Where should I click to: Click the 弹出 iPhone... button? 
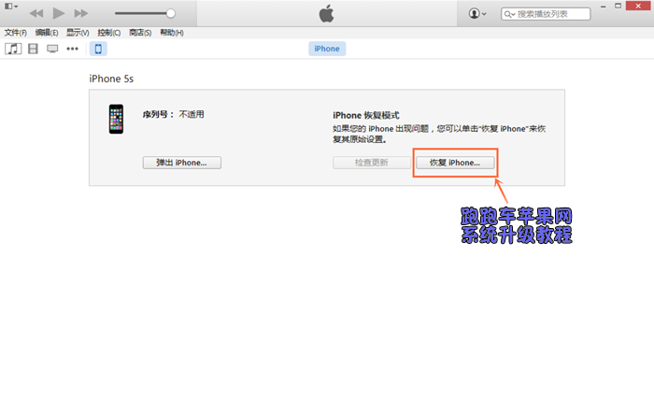coord(182,163)
